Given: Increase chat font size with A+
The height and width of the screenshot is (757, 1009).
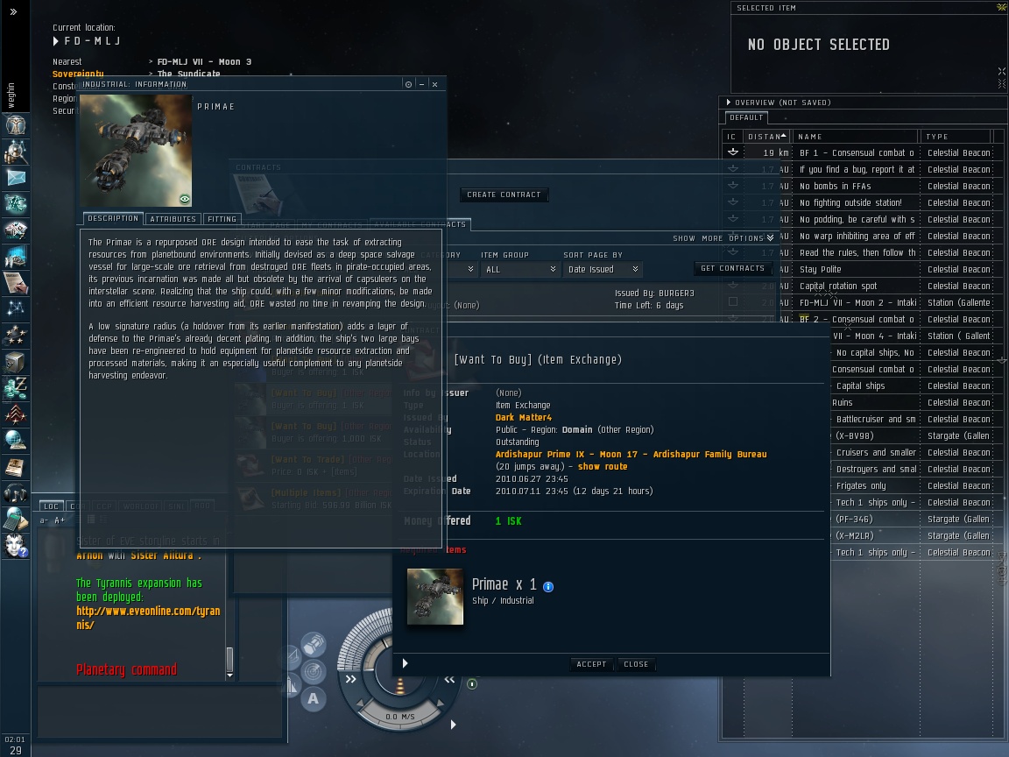Looking at the screenshot, I should 60,520.
